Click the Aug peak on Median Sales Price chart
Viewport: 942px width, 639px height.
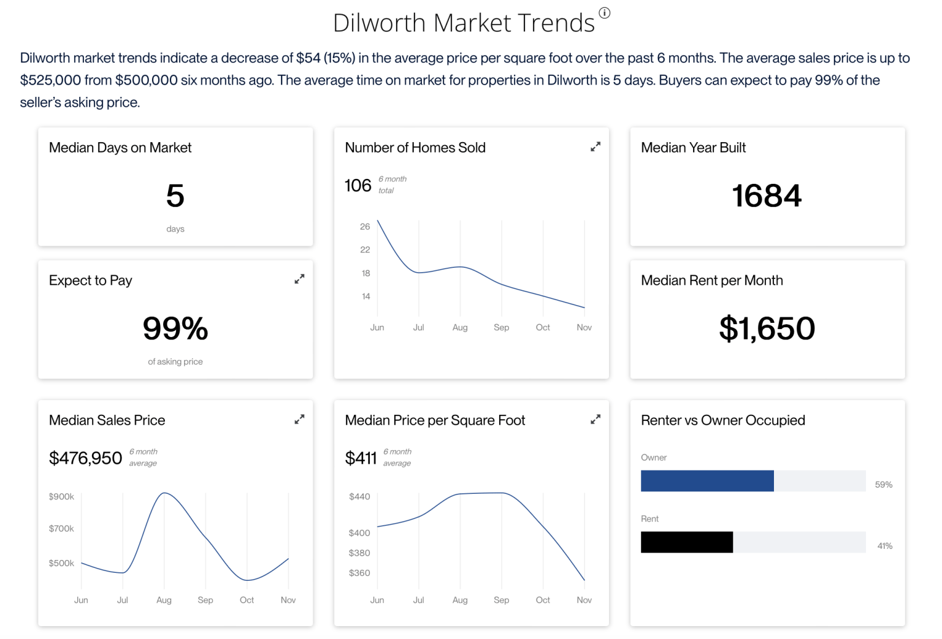click(x=164, y=493)
